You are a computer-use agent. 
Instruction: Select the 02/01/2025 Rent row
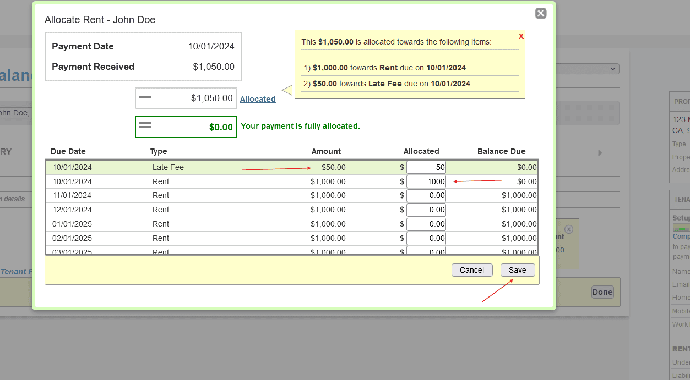pos(220,238)
